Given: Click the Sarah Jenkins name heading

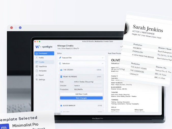Looking at the screenshot, I should [x=148, y=29].
